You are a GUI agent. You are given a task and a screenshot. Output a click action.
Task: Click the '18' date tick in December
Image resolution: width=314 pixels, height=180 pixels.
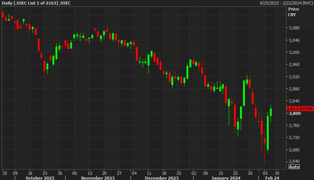tap(164, 173)
